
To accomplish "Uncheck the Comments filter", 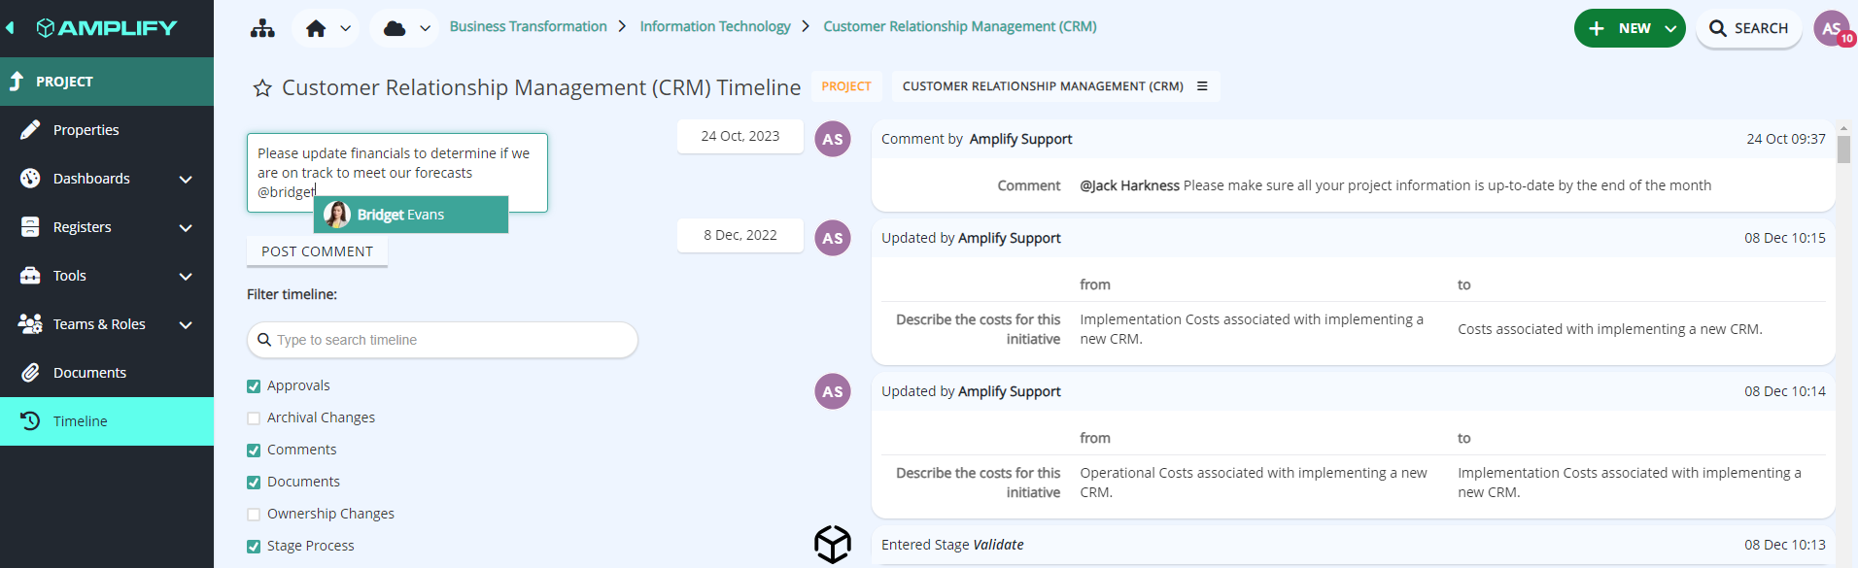I will [254, 451].
